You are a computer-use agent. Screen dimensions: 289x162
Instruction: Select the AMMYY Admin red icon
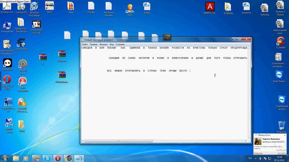tap(210, 8)
